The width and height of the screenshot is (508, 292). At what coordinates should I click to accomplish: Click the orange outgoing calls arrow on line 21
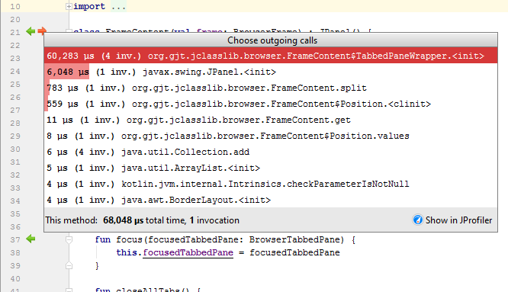point(41,31)
